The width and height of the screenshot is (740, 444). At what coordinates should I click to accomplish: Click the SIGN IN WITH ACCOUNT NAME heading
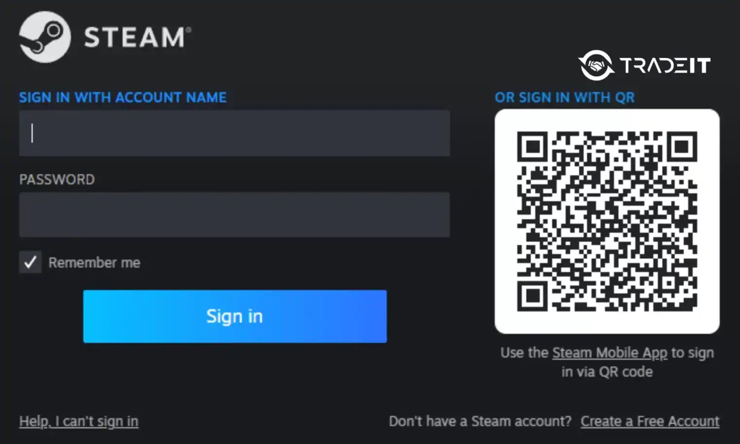tap(123, 97)
